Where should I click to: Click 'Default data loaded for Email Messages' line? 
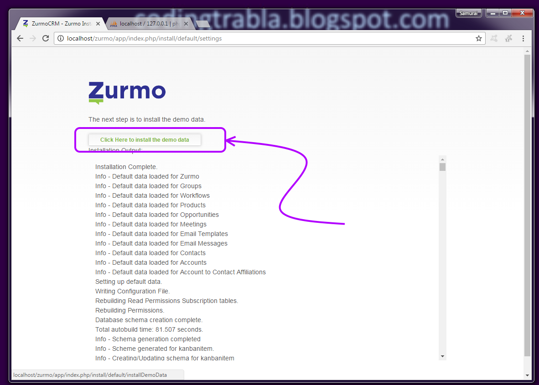[161, 243]
